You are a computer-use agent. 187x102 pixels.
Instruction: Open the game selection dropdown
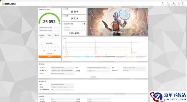coord(74,27)
